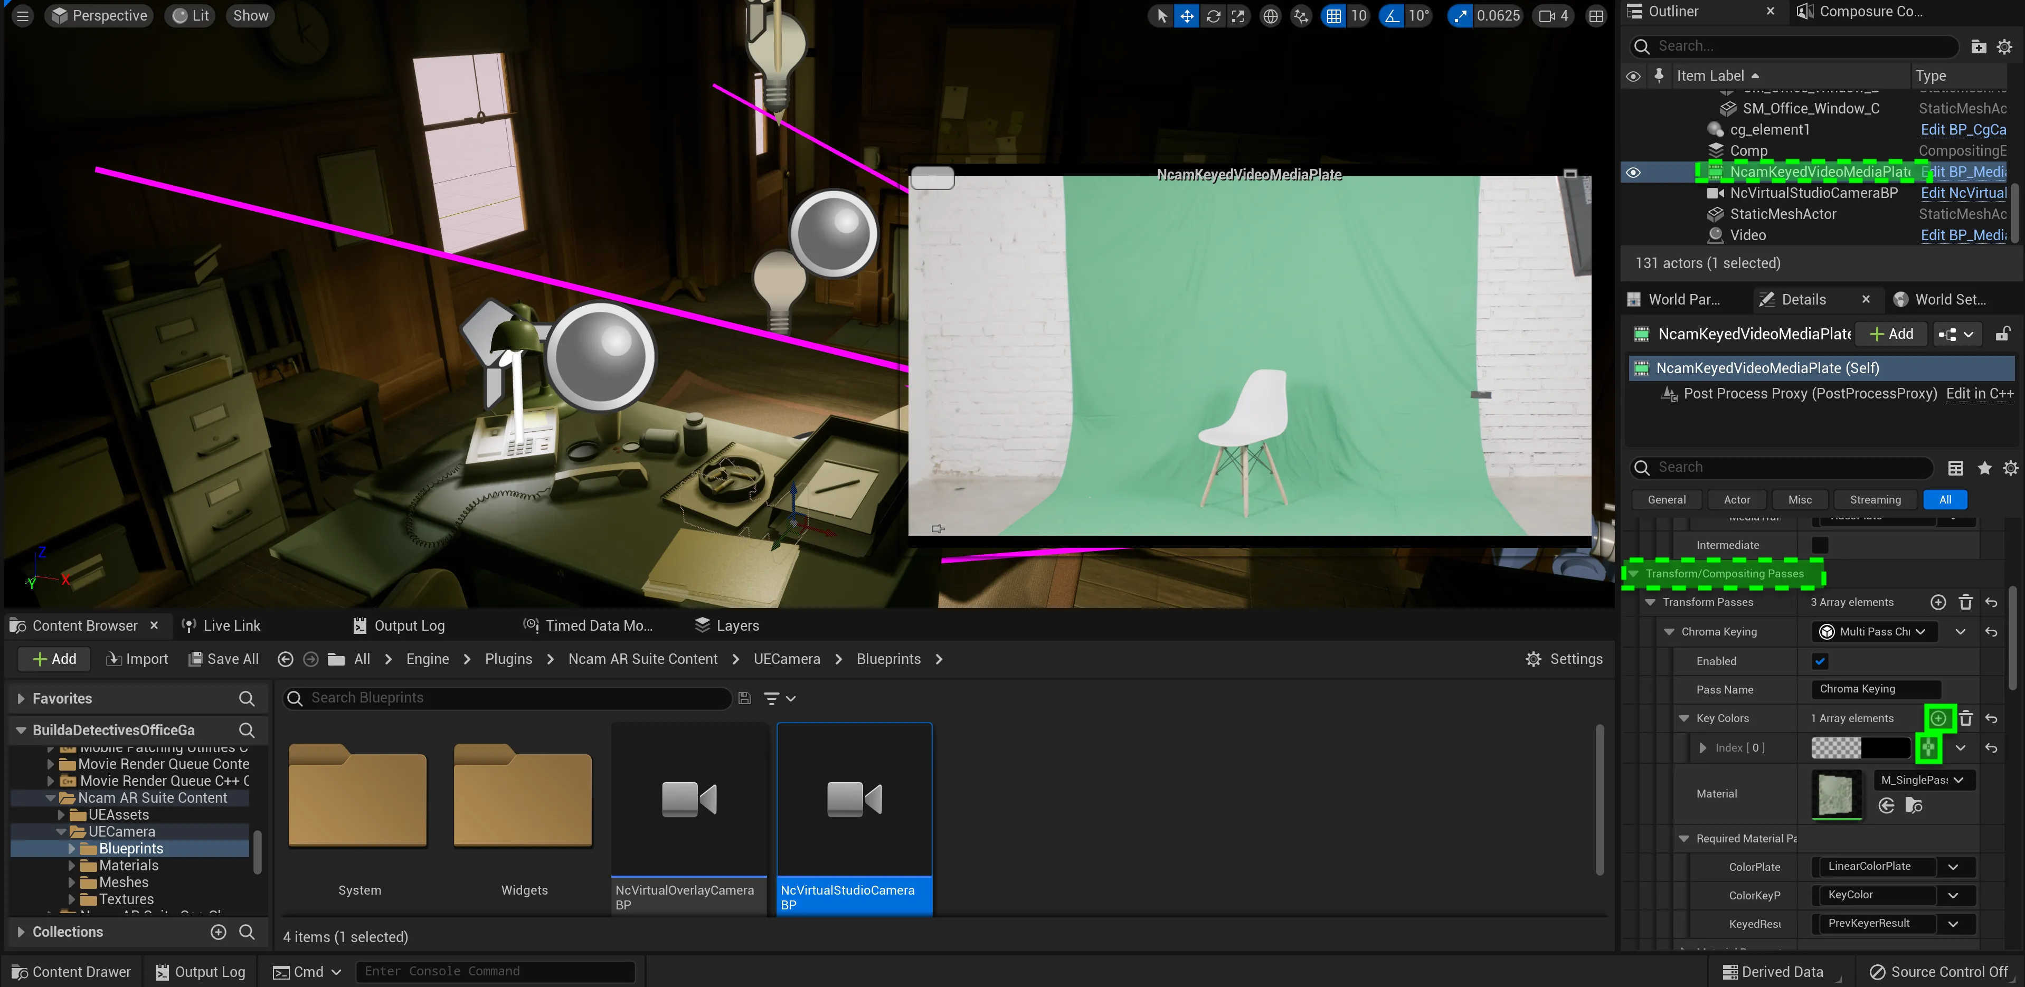The width and height of the screenshot is (2025, 987).
Task: Activate the Select mode cursor tool
Action: click(1162, 16)
